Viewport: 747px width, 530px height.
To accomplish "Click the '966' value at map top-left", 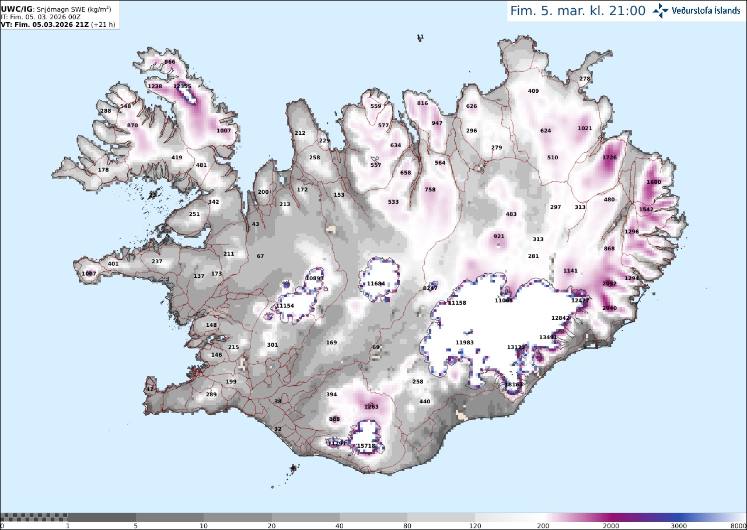I will tap(170, 62).
